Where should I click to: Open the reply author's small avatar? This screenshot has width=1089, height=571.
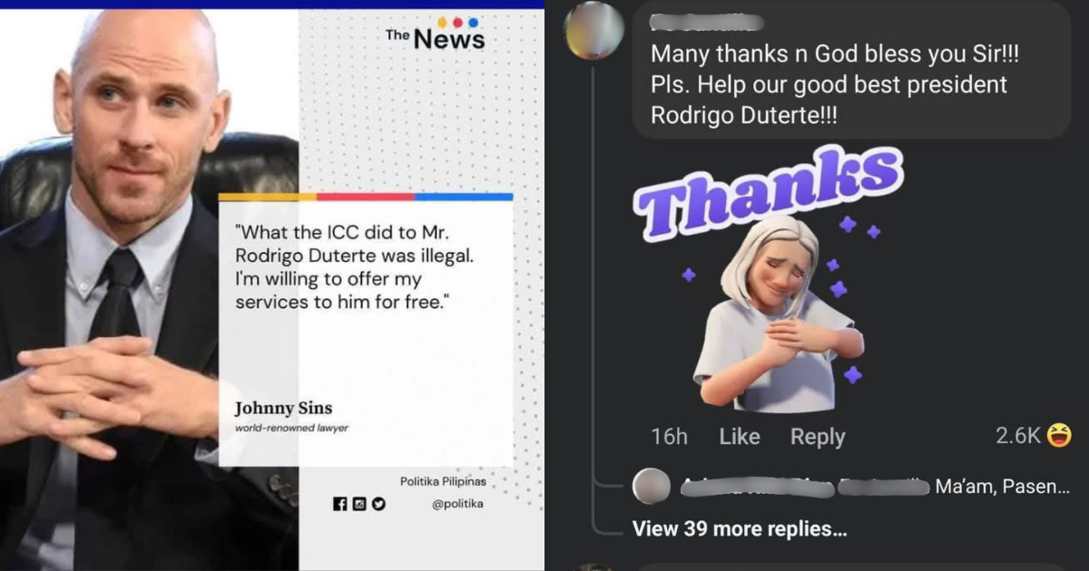point(651,487)
